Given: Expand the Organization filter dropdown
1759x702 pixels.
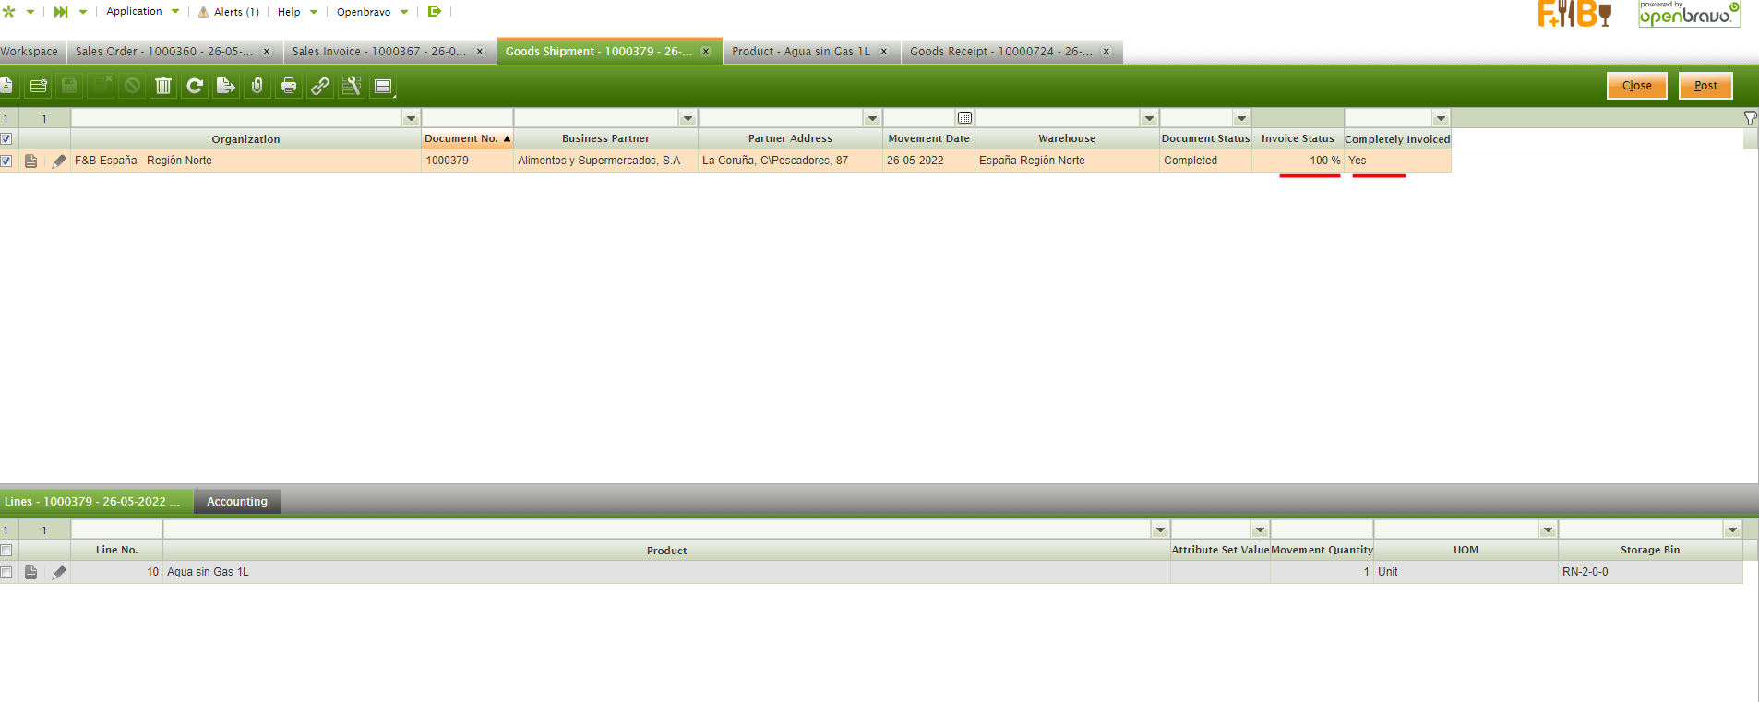Looking at the screenshot, I should 411,118.
